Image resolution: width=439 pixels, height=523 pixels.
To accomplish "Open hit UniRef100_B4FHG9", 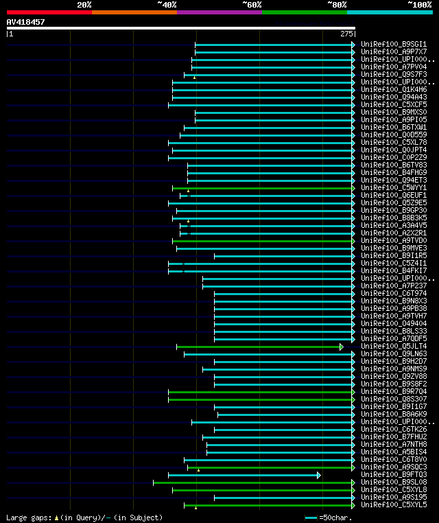I will [x=394, y=172].
